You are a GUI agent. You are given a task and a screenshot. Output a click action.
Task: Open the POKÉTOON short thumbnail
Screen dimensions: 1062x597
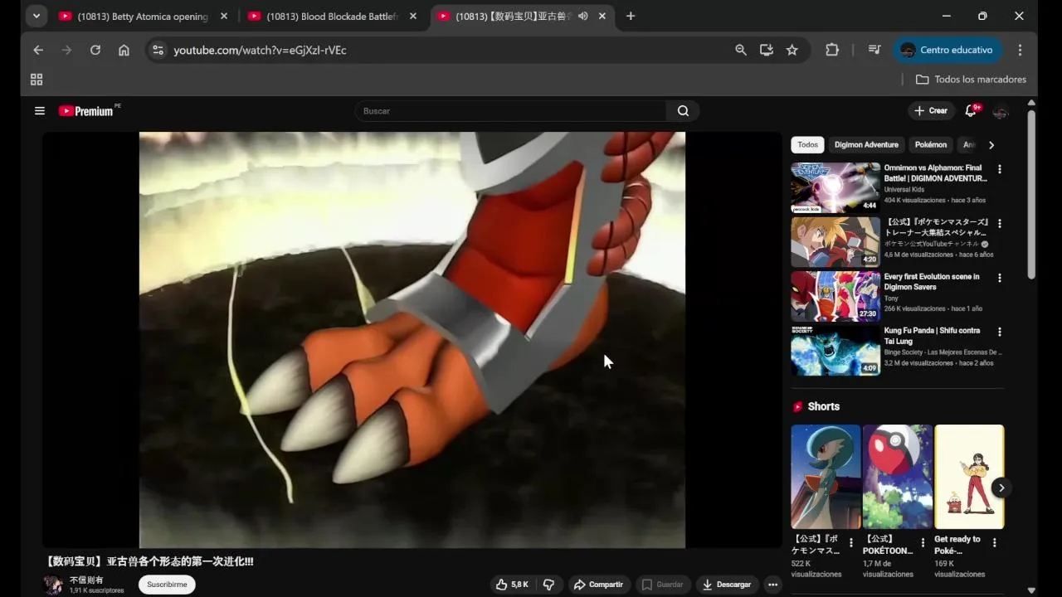tap(898, 477)
